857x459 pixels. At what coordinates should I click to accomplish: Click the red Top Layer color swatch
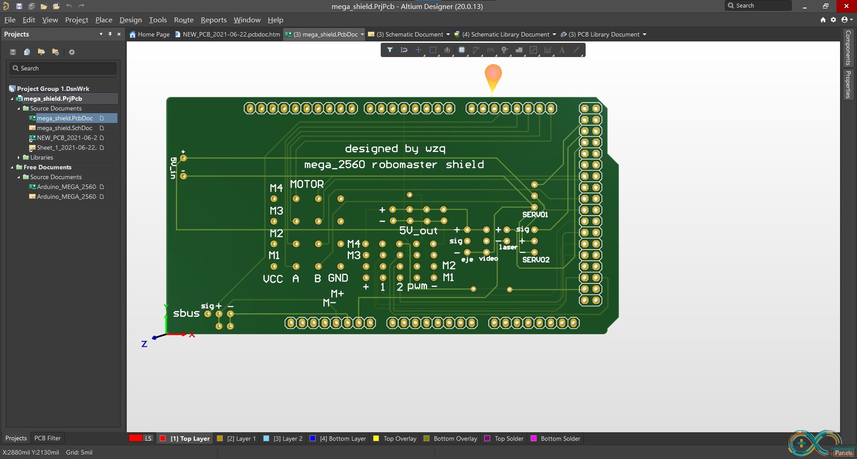point(163,439)
